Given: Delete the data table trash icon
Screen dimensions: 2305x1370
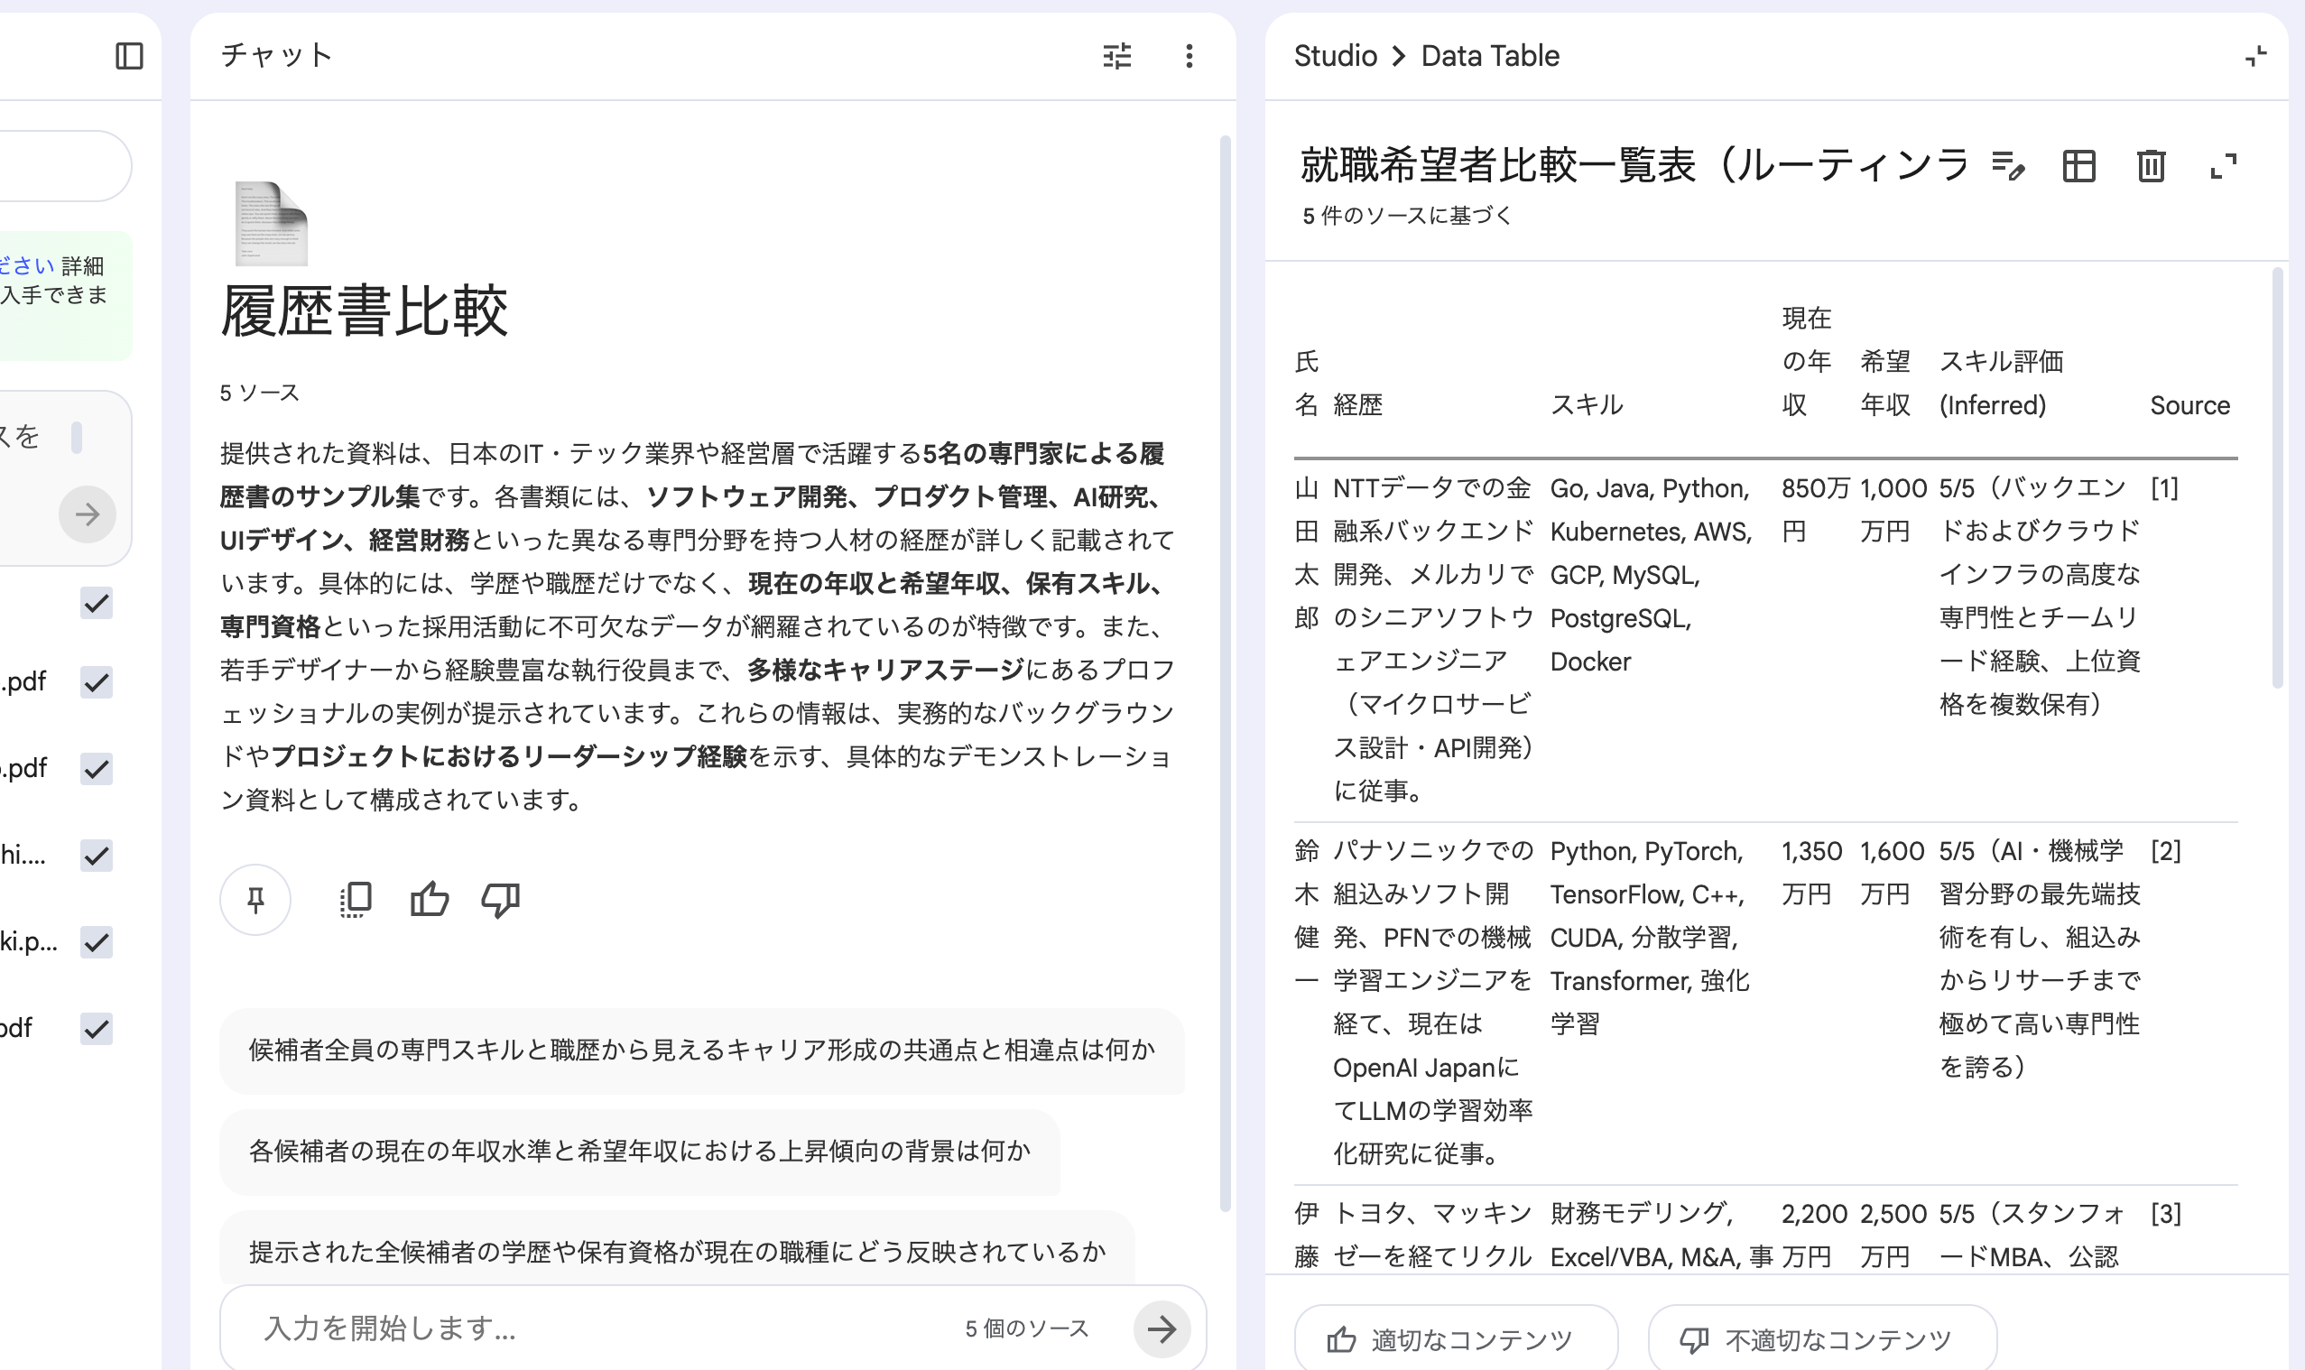Looking at the screenshot, I should click(2151, 166).
